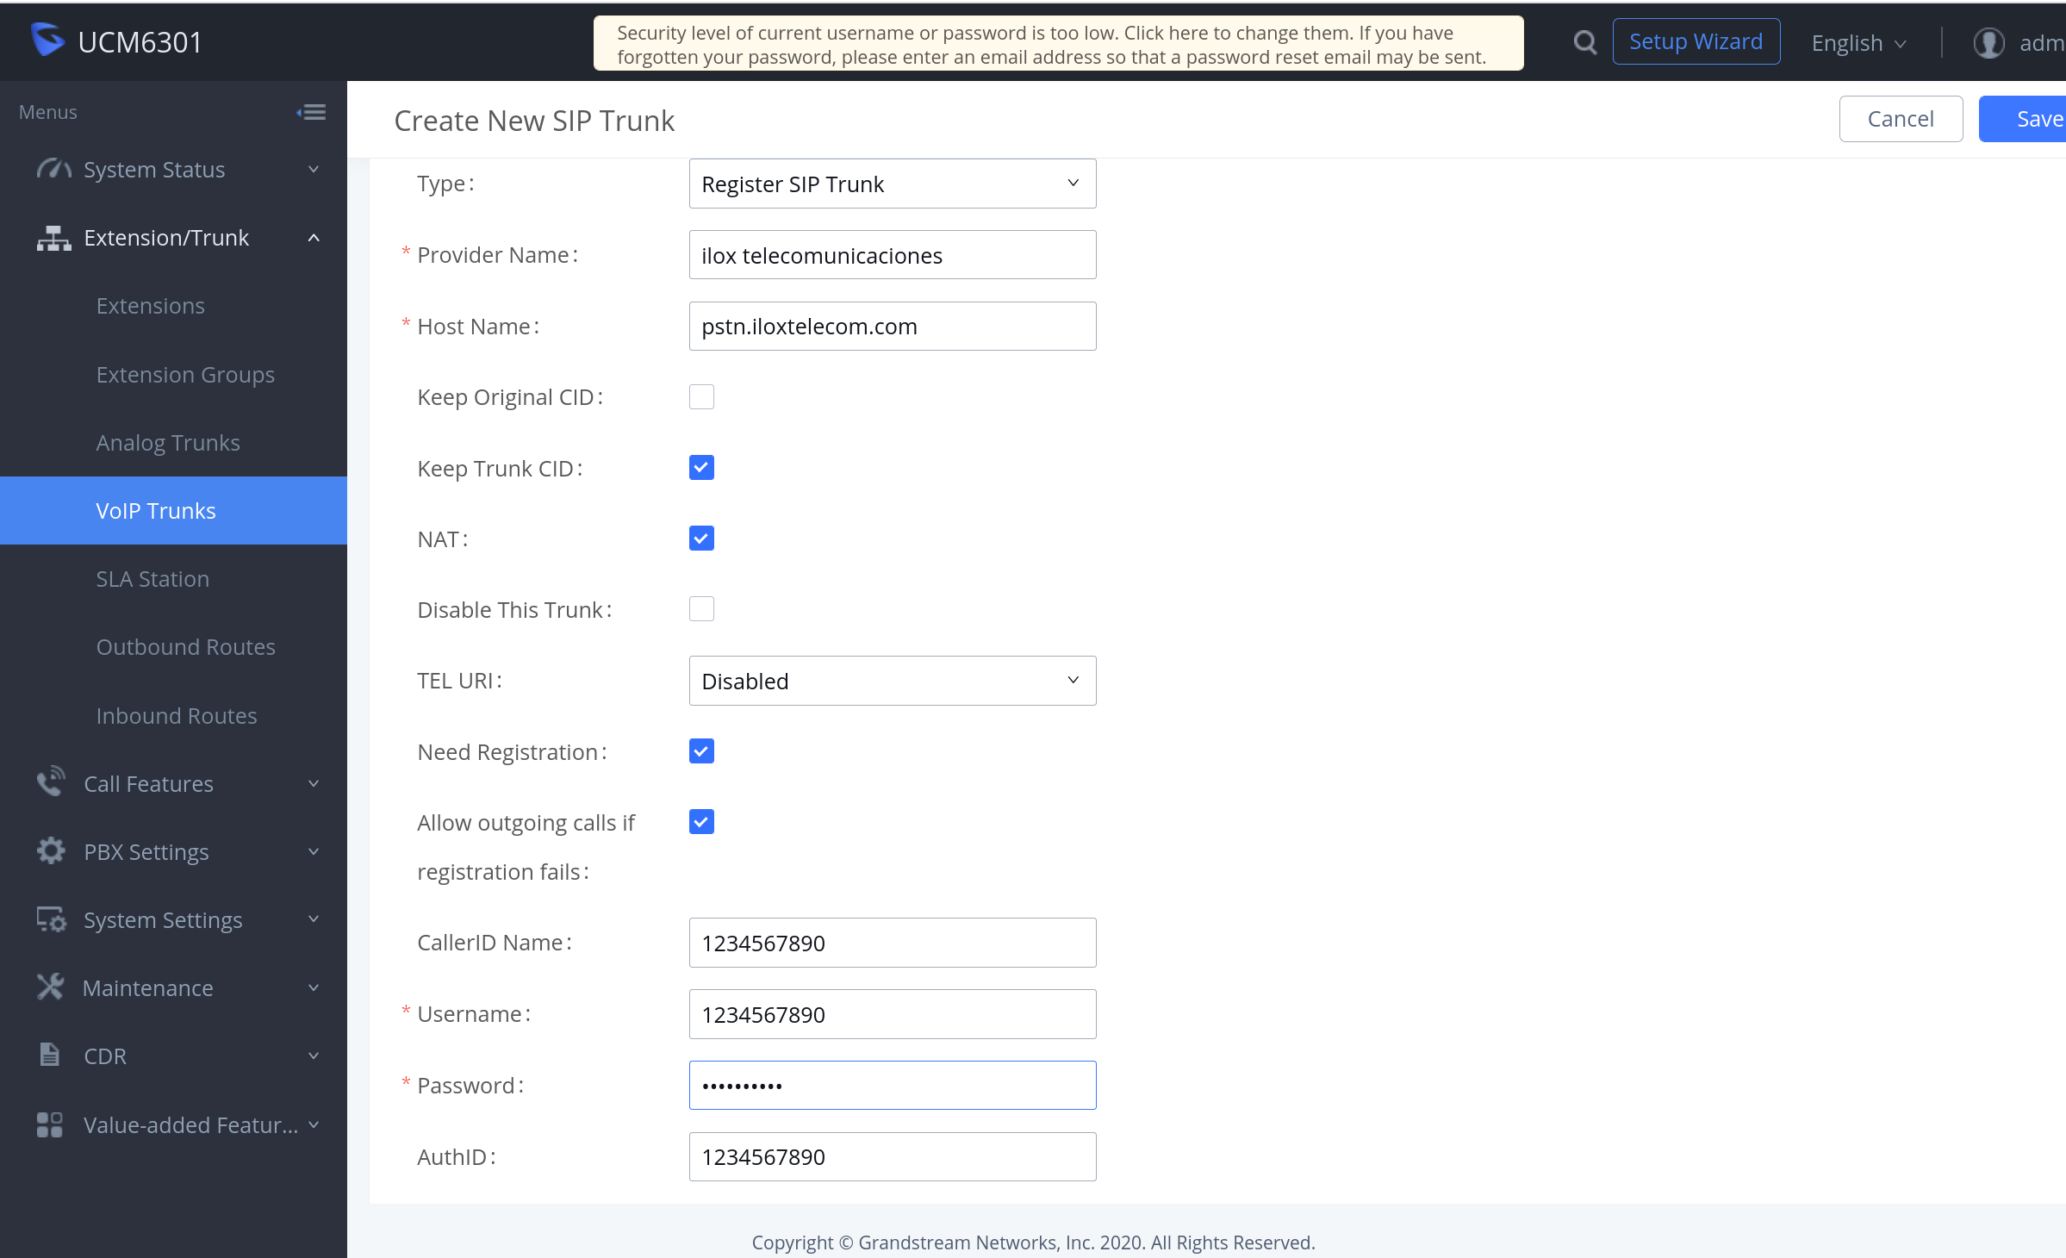
Task: Click the System Status gauge icon
Action: 53,169
